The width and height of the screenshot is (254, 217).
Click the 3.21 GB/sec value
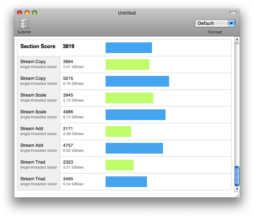[x=73, y=167]
